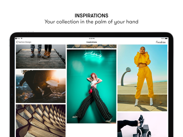Open the stacked logs image strip
Screen dimensions: 183x137
pos(91,46)
